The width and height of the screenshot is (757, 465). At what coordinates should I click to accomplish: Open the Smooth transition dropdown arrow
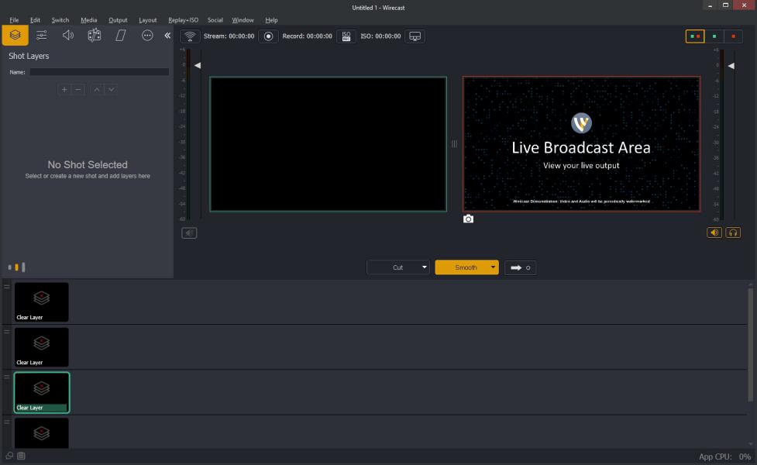pos(493,267)
